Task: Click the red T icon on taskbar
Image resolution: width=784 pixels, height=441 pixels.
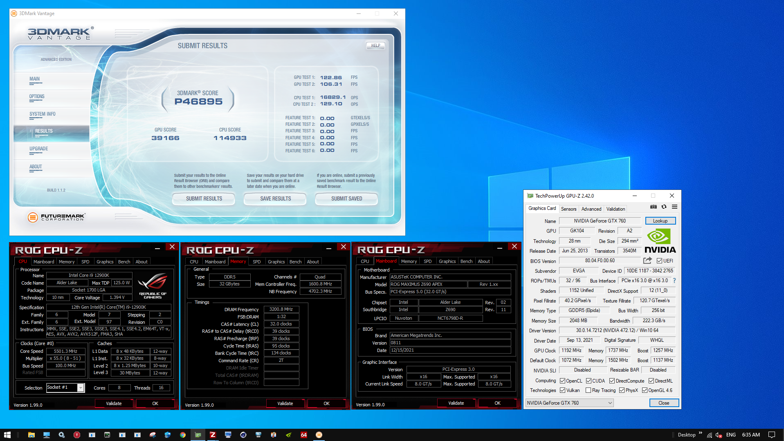Action: tap(77, 435)
